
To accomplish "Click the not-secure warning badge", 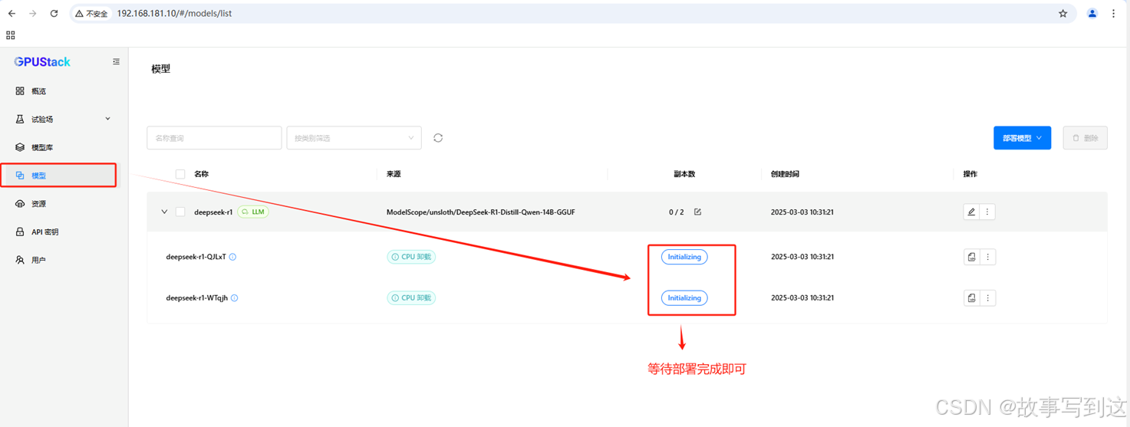I will [91, 13].
